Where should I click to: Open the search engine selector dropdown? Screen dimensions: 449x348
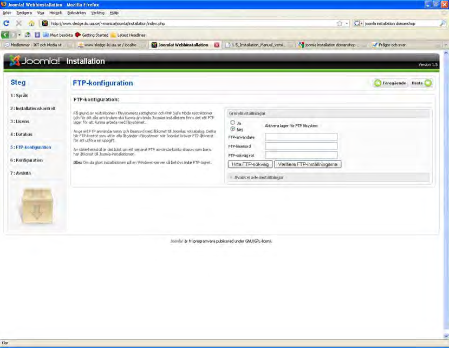[361, 23]
